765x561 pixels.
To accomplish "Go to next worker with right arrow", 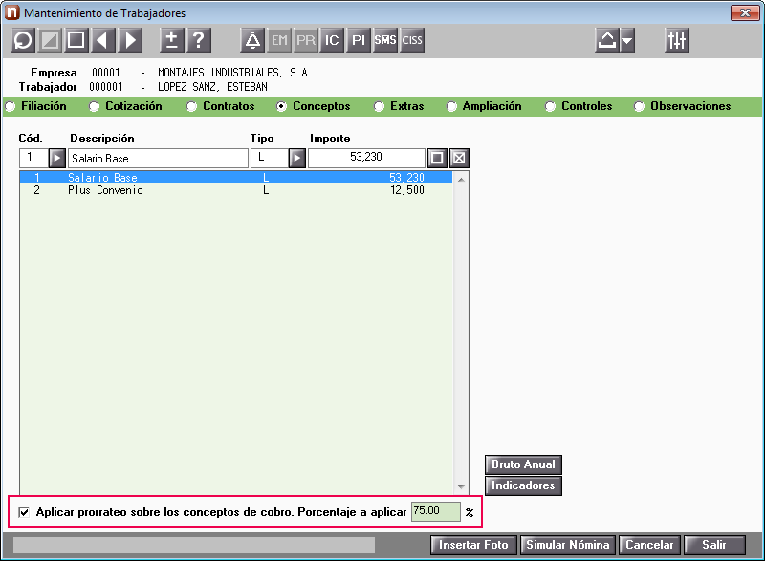I will 129,40.
